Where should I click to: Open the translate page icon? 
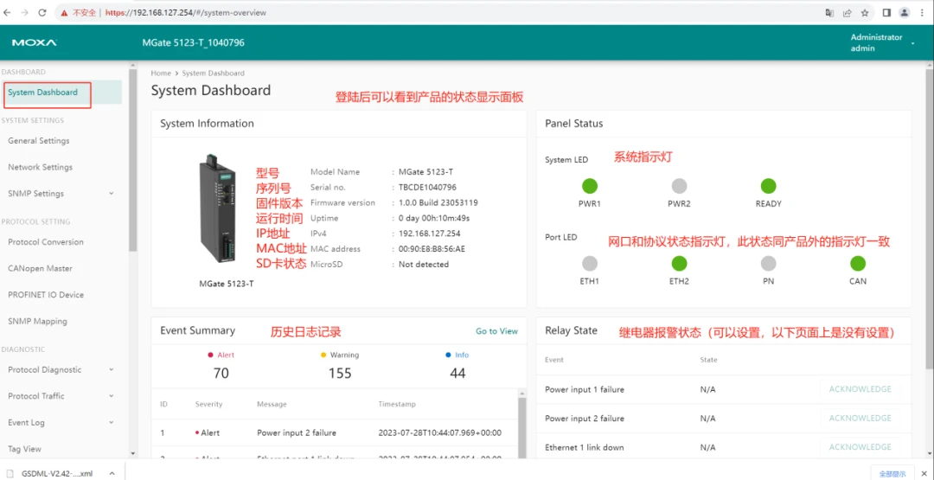tap(828, 12)
